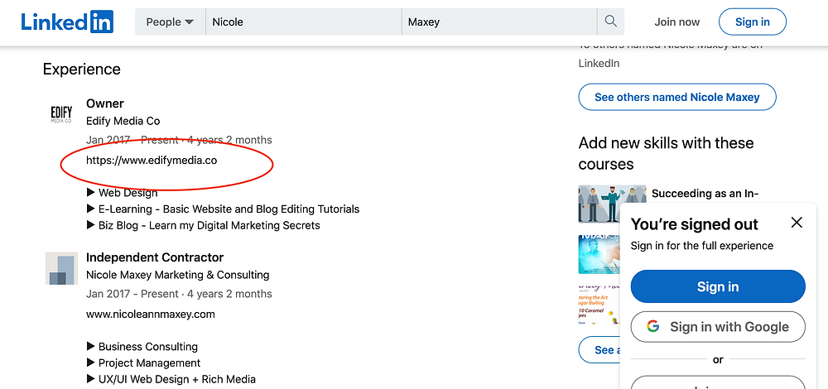Click the https://www.edifymedia.co URL text
Viewport: 828px width, 389px height.
click(152, 161)
